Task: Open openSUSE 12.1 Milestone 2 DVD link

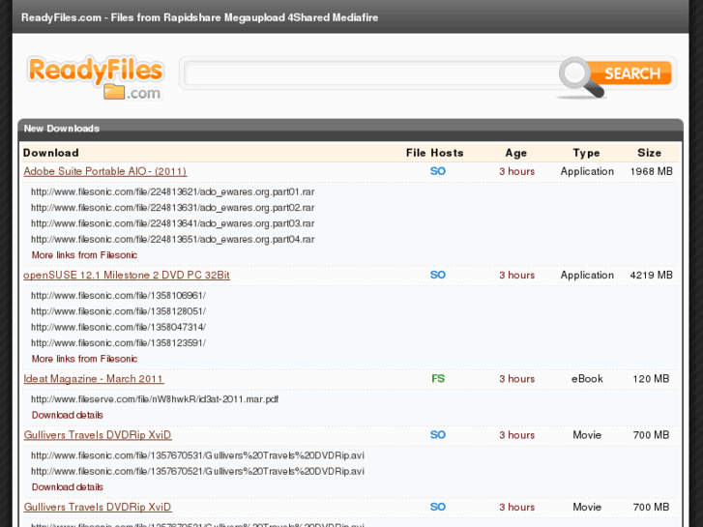Action: tap(127, 275)
